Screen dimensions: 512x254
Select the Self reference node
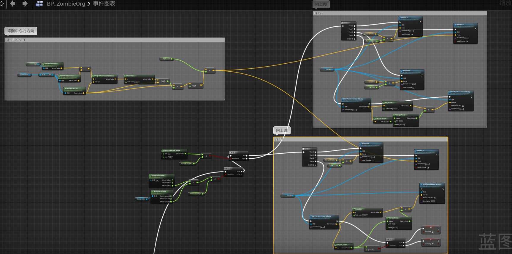(x=33, y=64)
